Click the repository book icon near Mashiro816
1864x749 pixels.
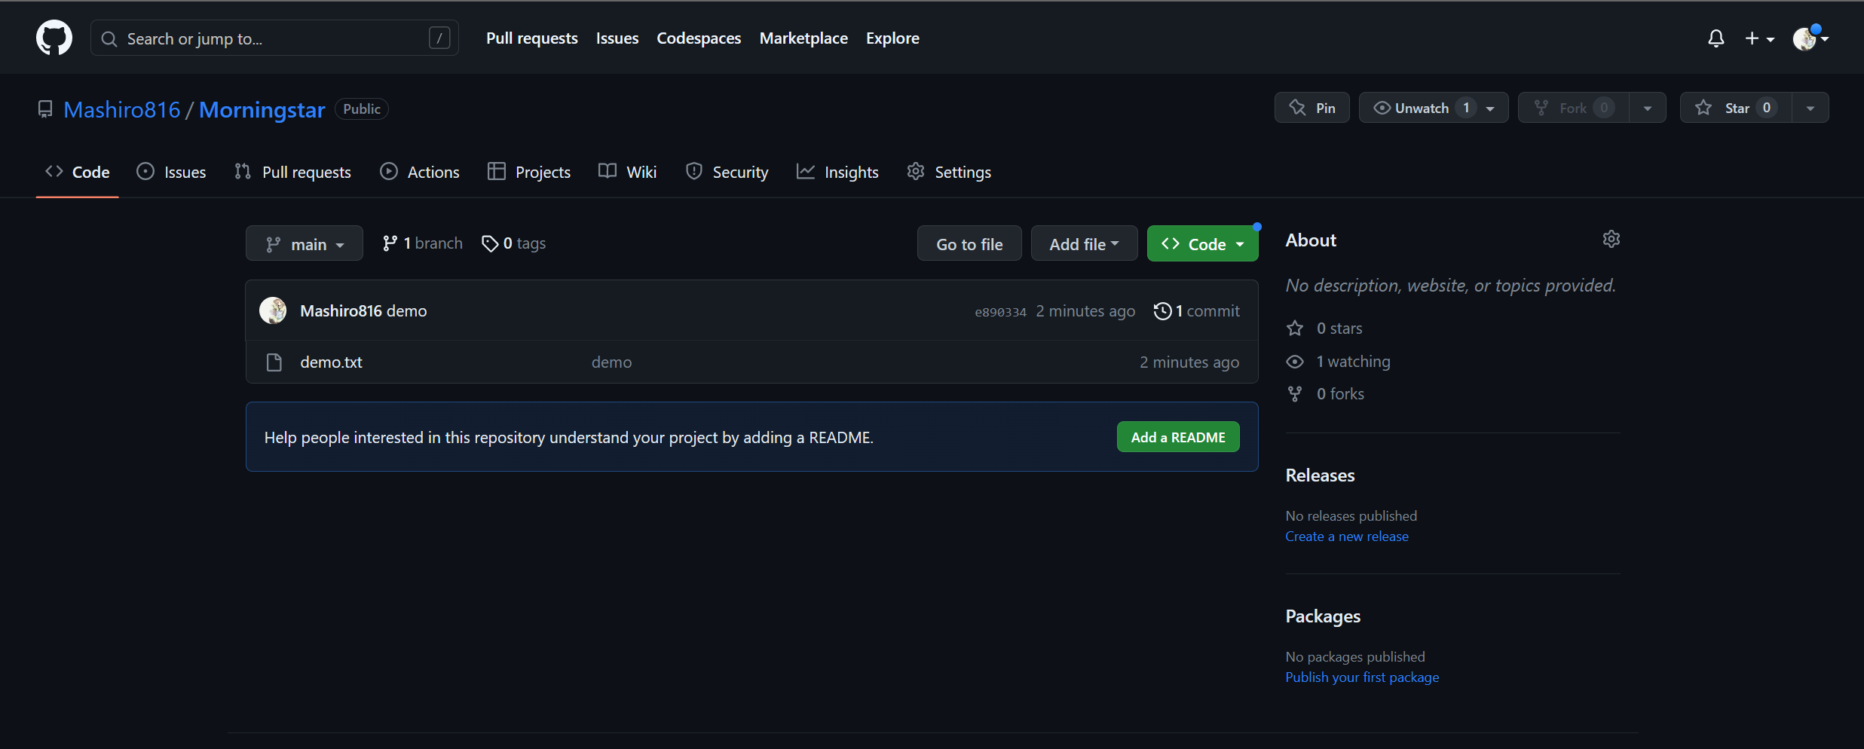click(45, 110)
